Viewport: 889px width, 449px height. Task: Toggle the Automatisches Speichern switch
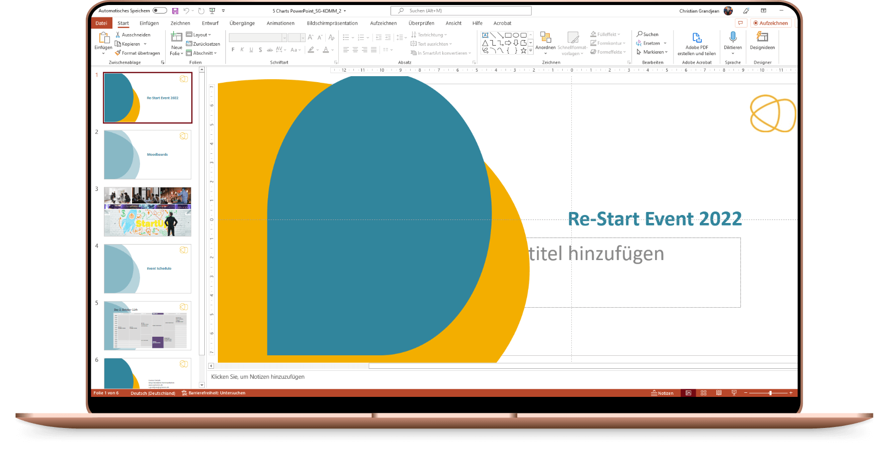(160, 11)
